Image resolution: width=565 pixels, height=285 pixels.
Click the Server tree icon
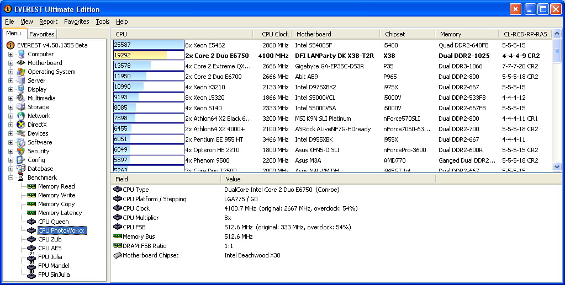point(21,80)
